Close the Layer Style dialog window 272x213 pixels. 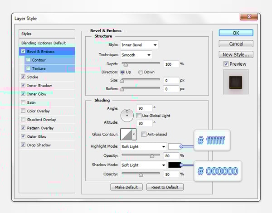[x=248, y=18]
